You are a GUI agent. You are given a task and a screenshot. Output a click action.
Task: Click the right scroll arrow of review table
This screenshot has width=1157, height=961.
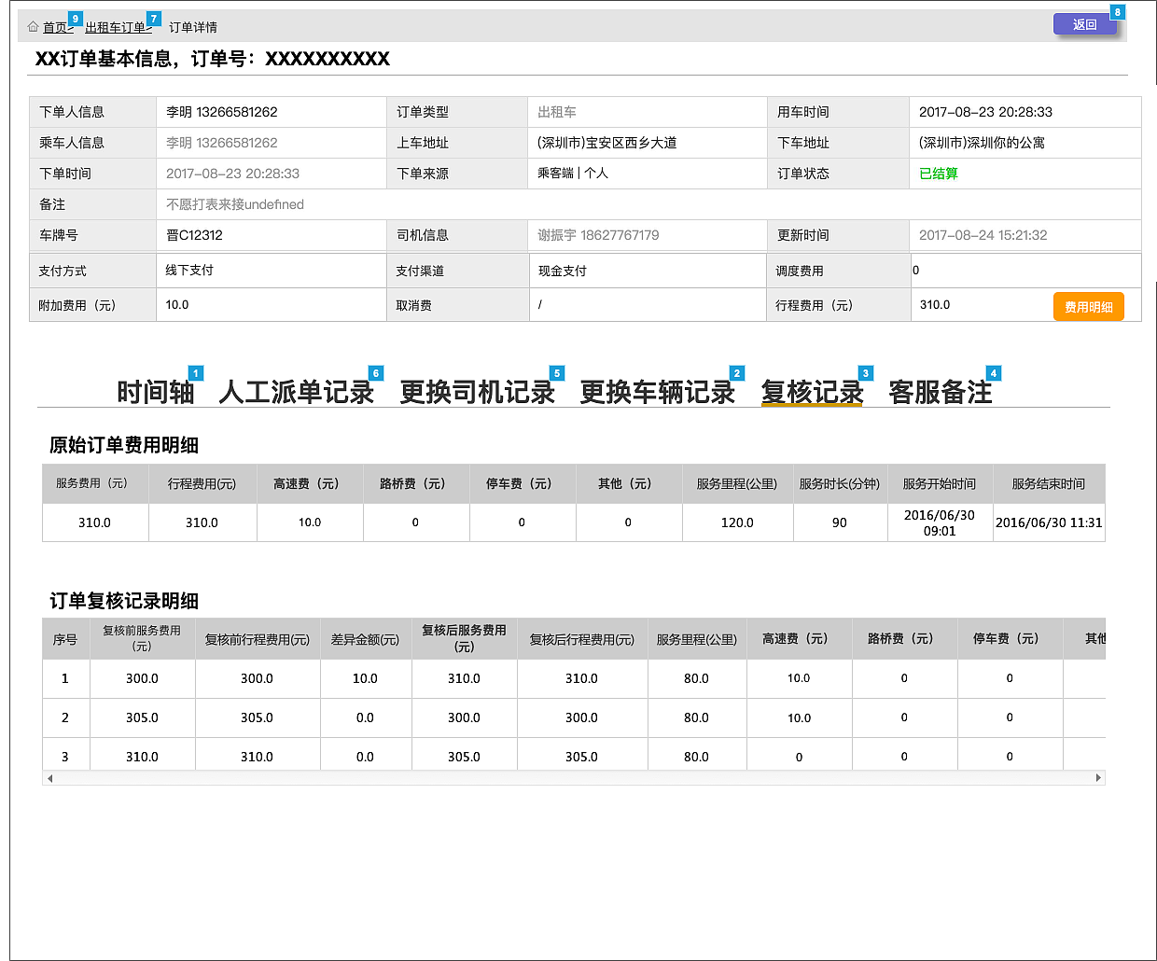point(1098,777)
